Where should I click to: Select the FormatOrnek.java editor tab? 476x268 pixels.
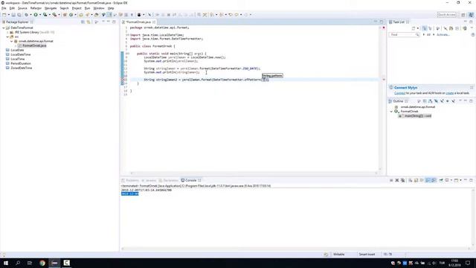coord(138,22)
